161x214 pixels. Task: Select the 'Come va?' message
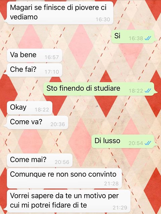(38, 122)
